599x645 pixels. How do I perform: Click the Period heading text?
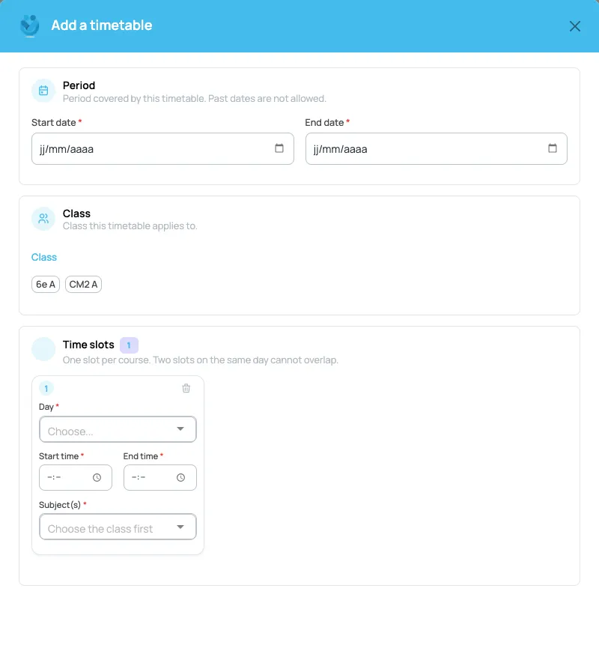(79, 85)
